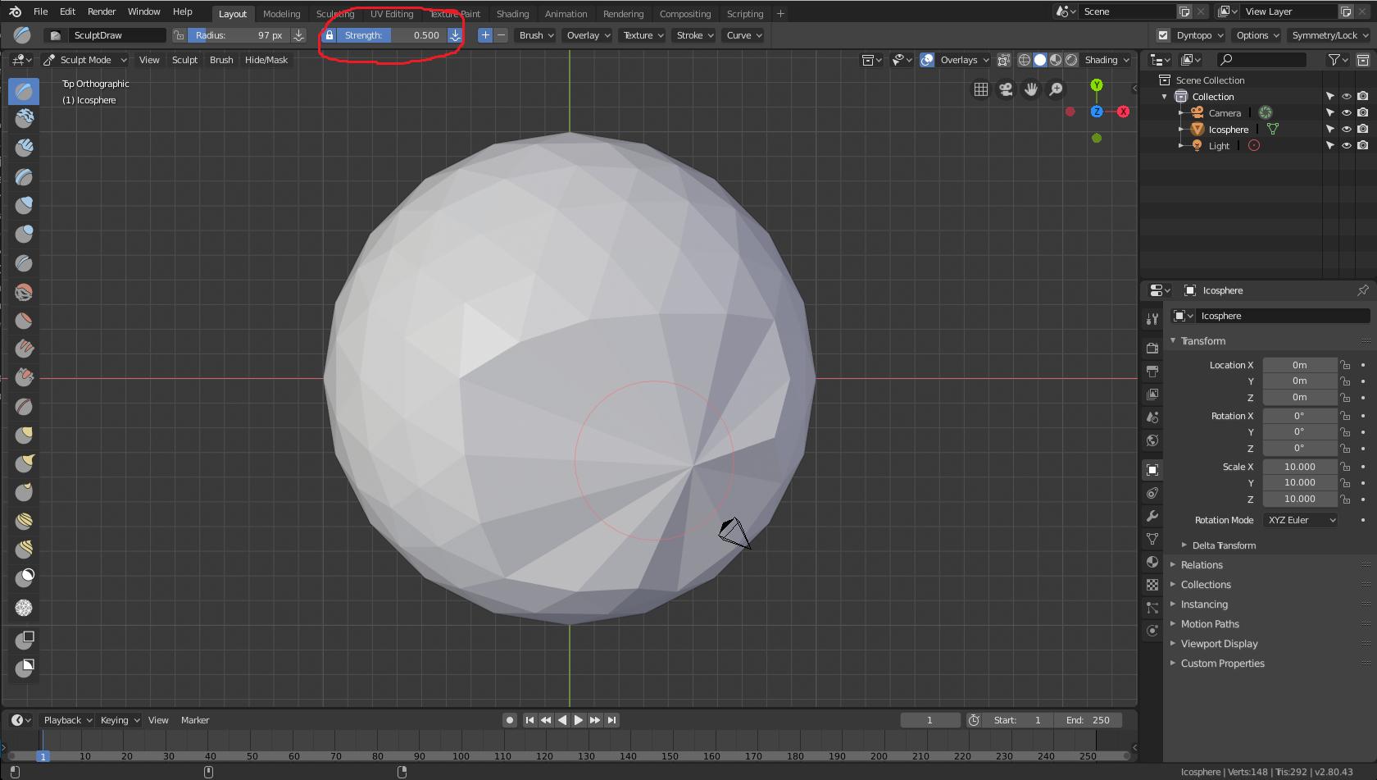Play the animation forward

[x=579, y=720]
